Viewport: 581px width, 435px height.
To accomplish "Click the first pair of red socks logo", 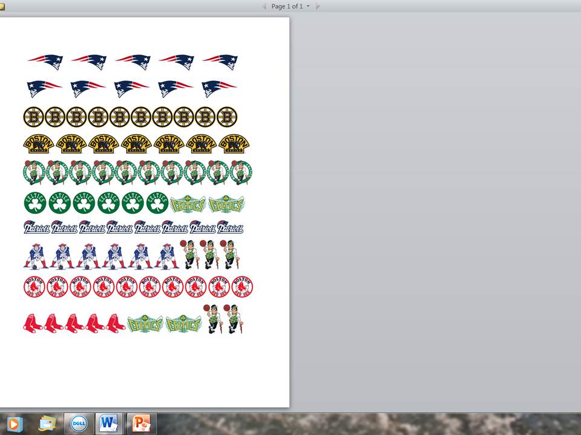I will 33,323.
